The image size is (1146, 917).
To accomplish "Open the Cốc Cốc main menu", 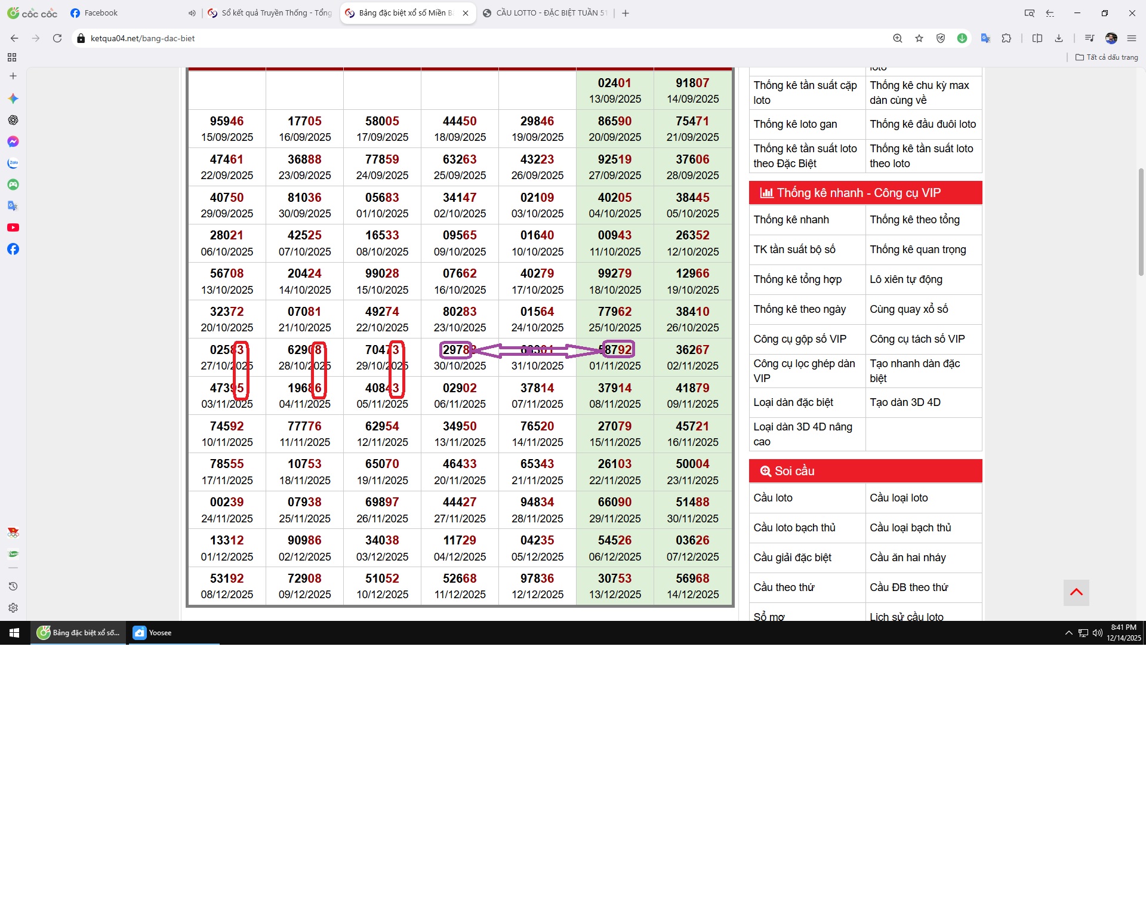I will pos(1132,38).
